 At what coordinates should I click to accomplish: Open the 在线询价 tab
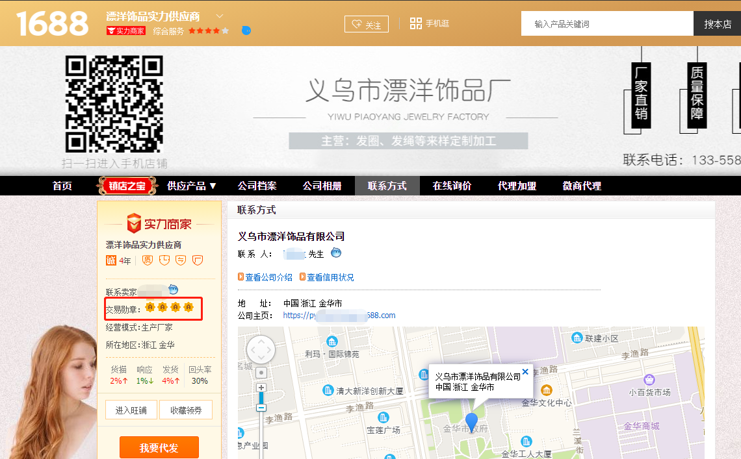pos(452,186)
